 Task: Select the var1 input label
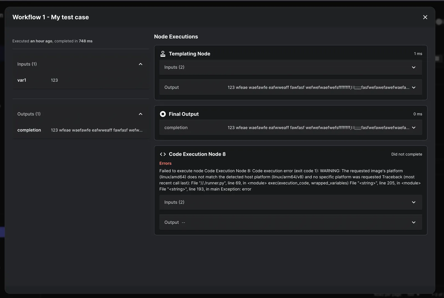22,80
